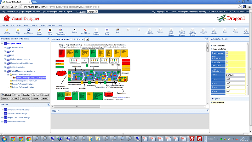Expand Dragon1 Core Content Package node

click(x=2, y=118)
